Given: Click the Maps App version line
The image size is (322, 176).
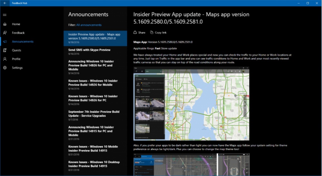Looking at the screenshot, I should 163,42.
